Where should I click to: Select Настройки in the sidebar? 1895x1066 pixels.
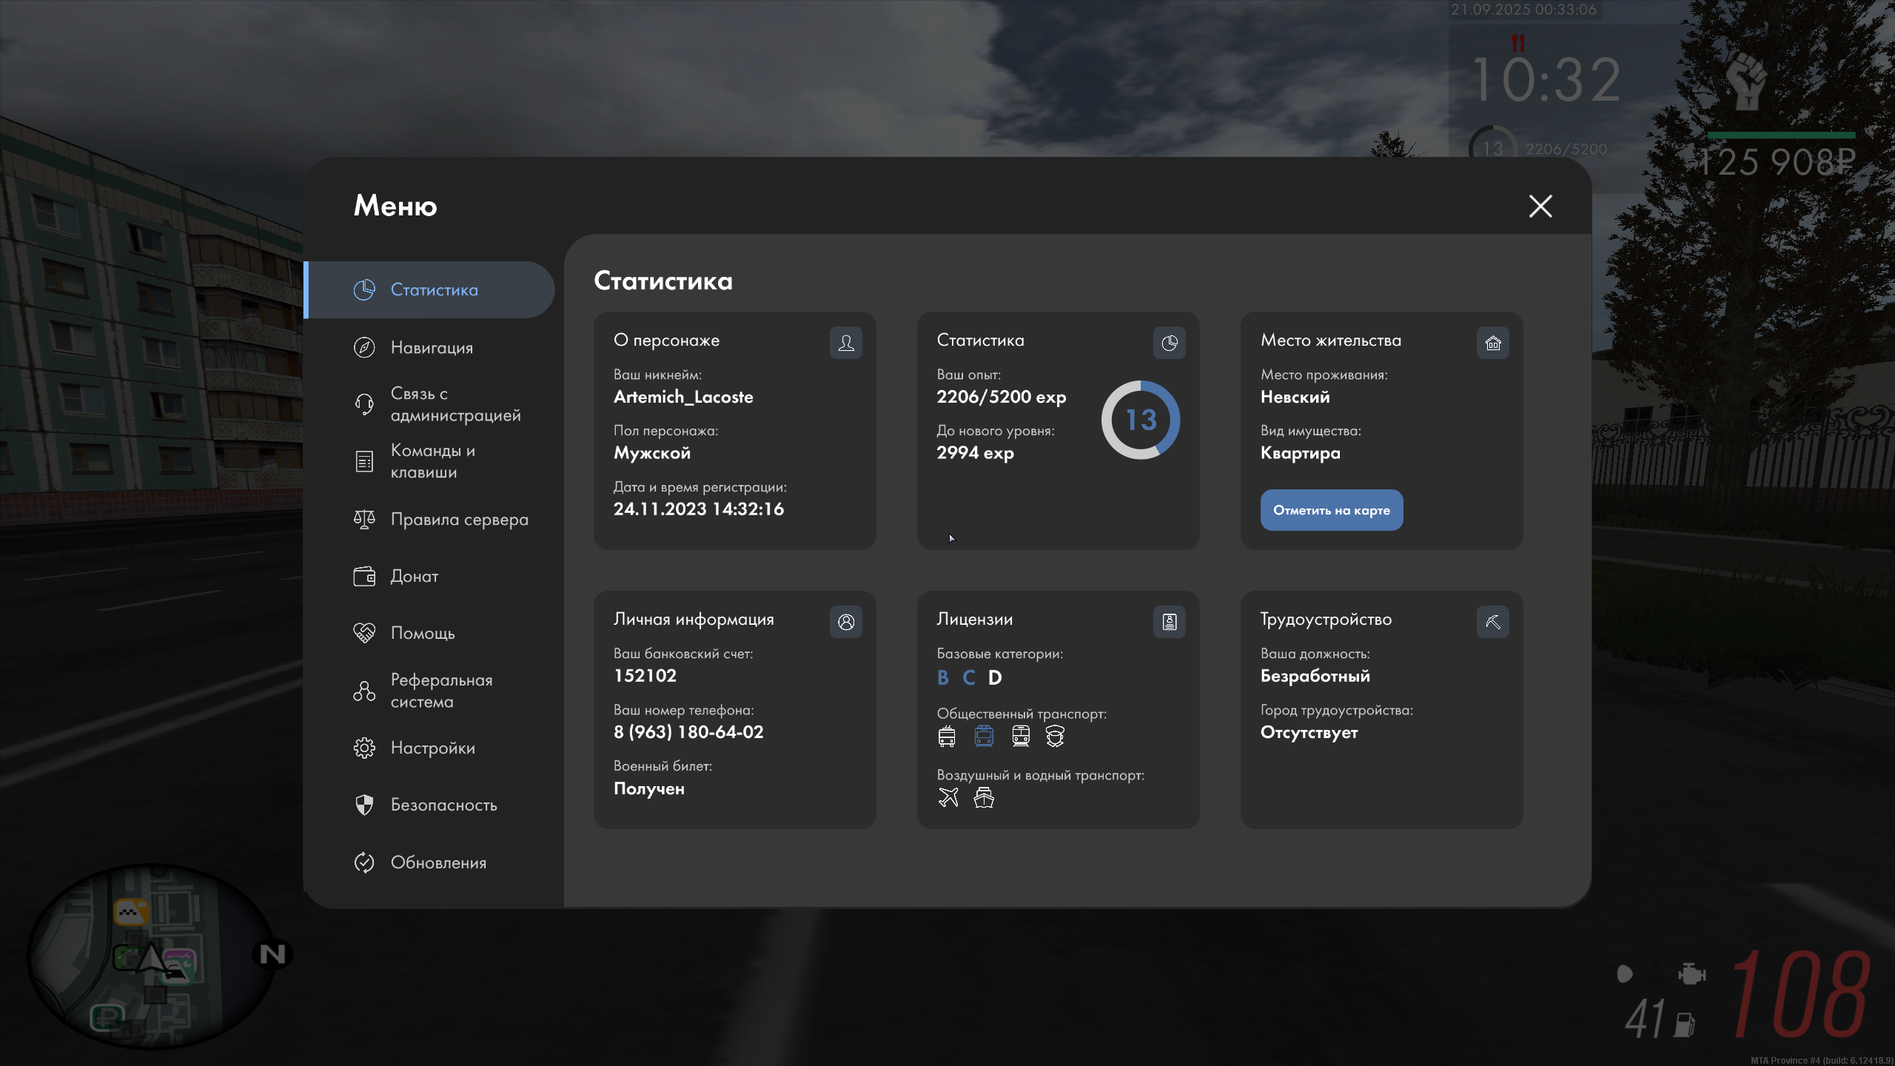[432, 748]
